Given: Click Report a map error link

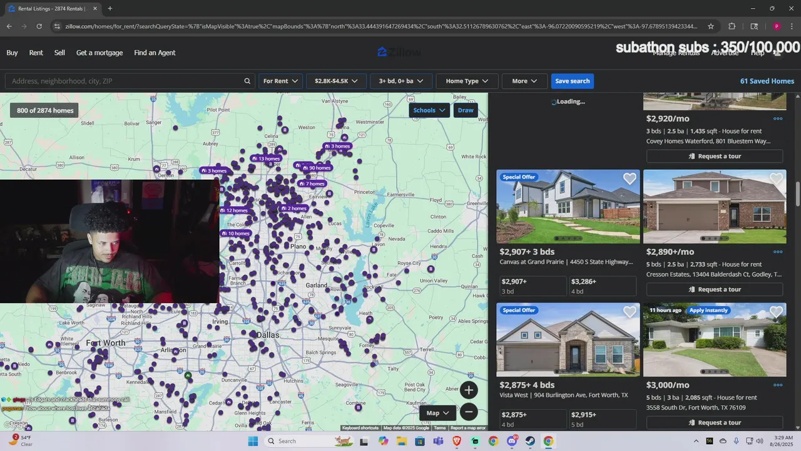Looking at the screenshot, I should click(468, 428).
